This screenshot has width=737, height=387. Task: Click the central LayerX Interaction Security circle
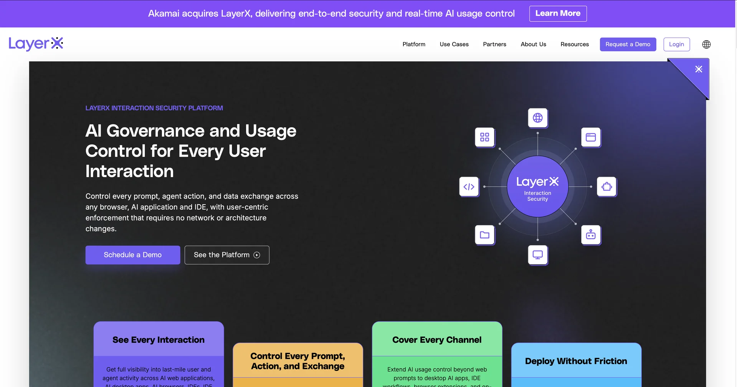point(537,187)
